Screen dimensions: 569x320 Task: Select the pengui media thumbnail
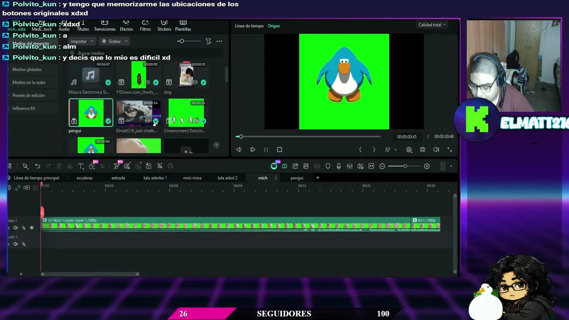pos(91,112)
